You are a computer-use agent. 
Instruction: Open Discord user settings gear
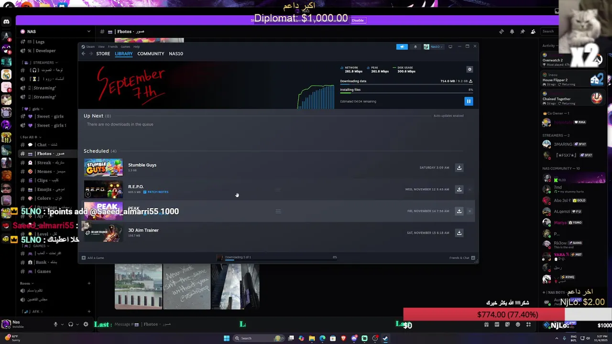[86, 324]
